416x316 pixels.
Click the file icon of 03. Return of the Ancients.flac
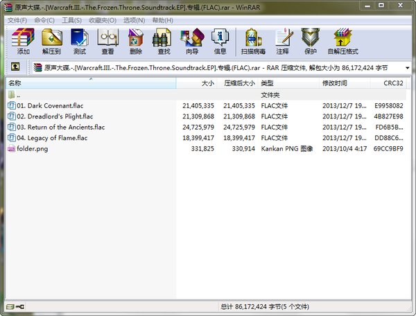[12, 127]
